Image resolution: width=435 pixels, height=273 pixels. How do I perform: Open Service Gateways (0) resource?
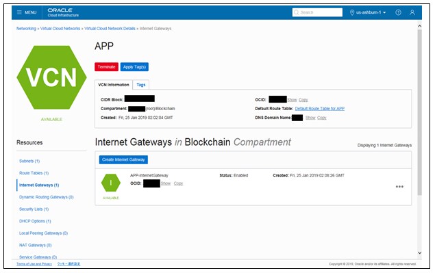pyautogui.click(x=38, y=257)
